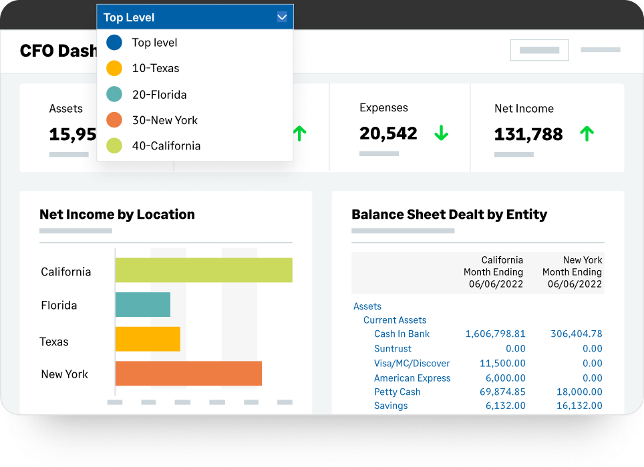Click the Cash In Bank account link
The width and height of the screenshot is (644, 467).
[x=401, y=334]
